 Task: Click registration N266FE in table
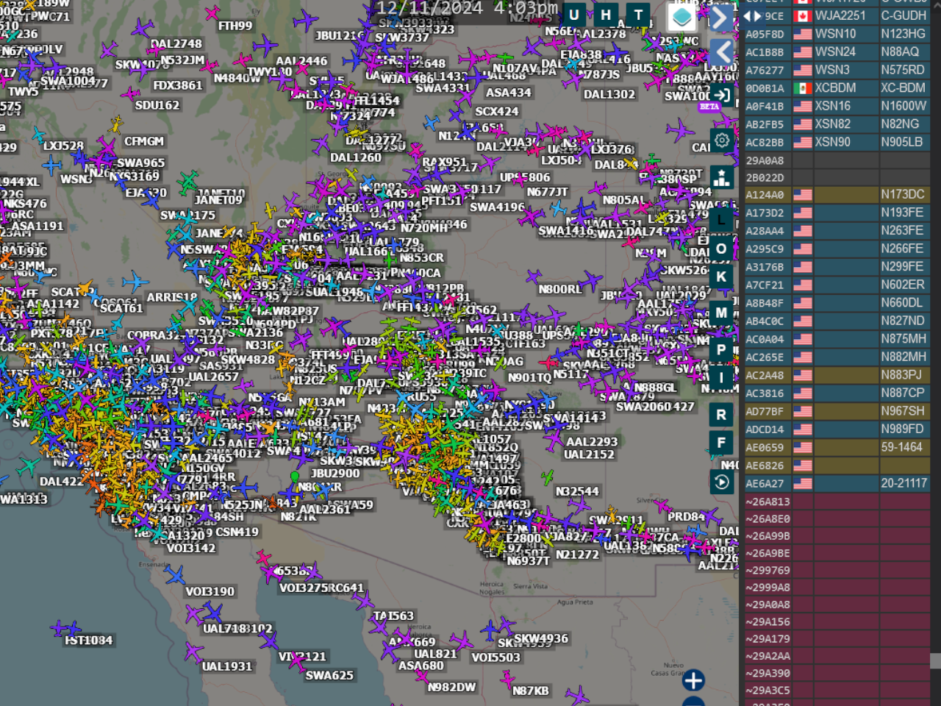click(x=902, y=249)
